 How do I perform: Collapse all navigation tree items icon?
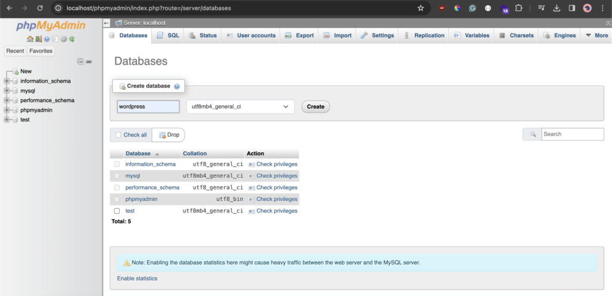[x=81, y=61]
